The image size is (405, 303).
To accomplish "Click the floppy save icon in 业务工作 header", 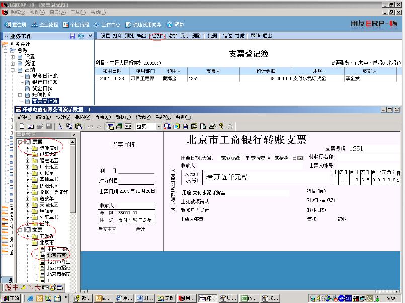I will (x=72, y=36).
